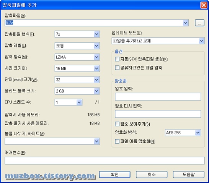
Task: Click the 취소 button
Action: [x=152, y=175]
